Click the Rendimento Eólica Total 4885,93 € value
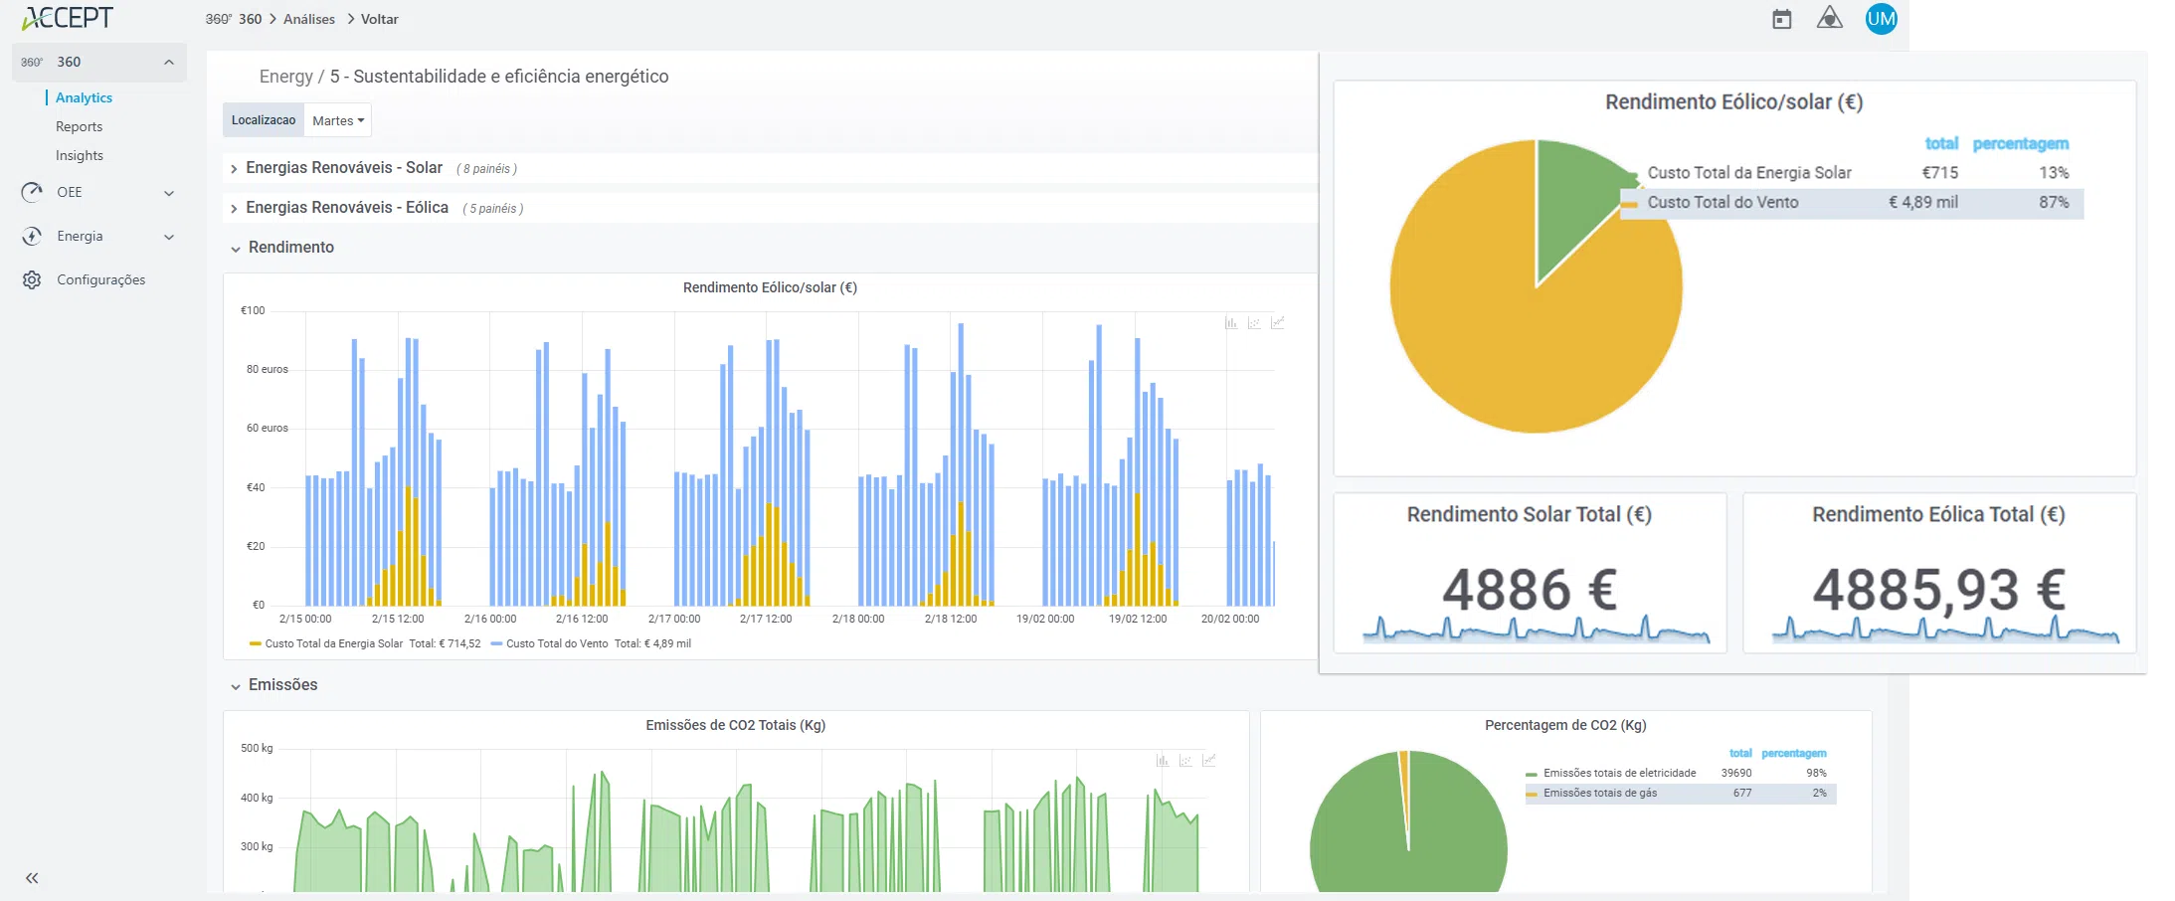Screen dimensions: 2175x901 tap(1938, 590)
